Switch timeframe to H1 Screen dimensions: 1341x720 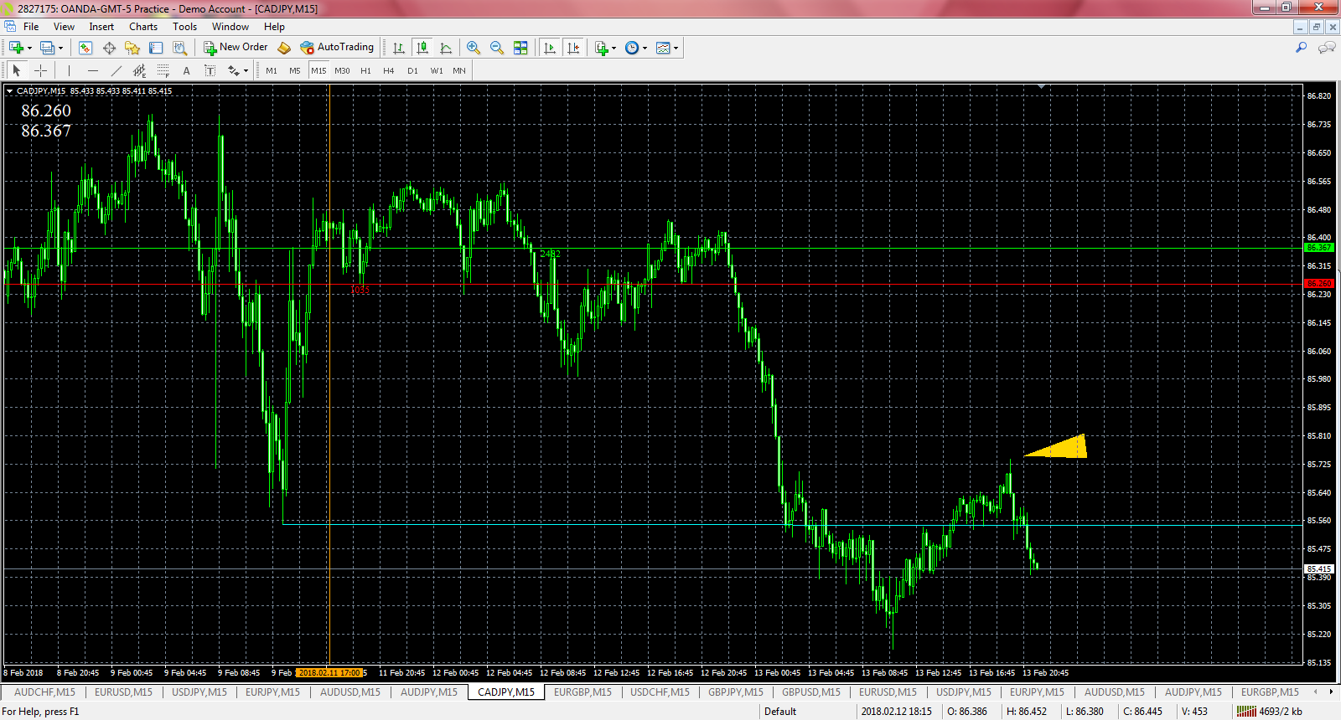click(365, 70)
